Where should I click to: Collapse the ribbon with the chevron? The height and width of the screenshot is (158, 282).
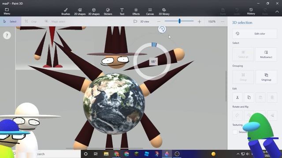tap(277, 12)
